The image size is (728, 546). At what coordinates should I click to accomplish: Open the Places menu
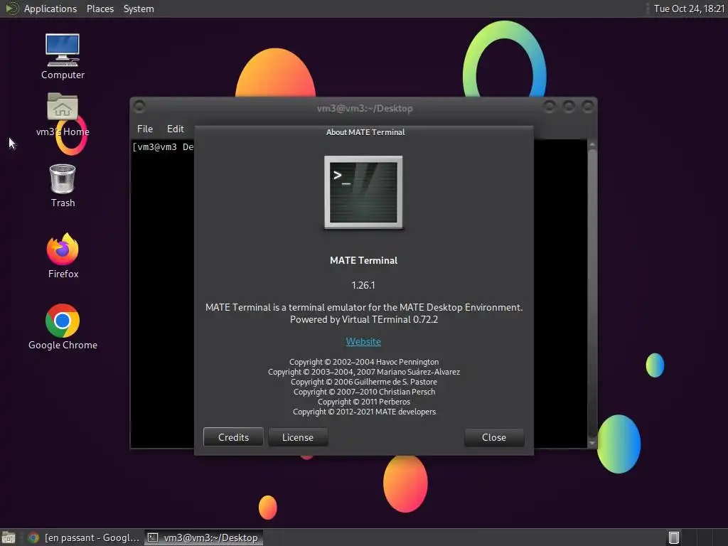coord(100,9)
